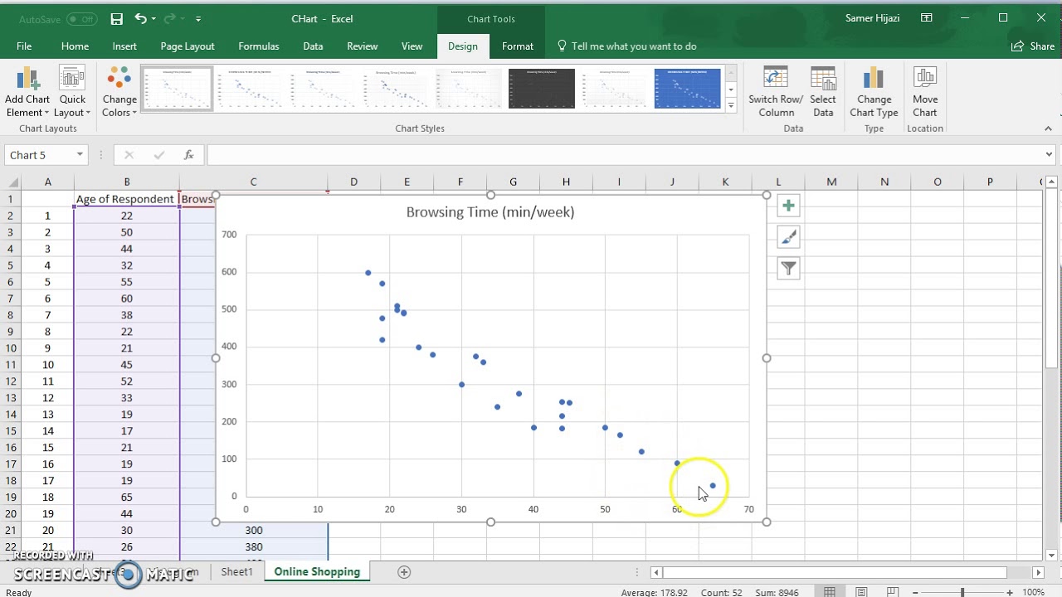Screen dimensions: 1062x597
Task: Open the Insert ribbon tab
Action: coord(124,46)
